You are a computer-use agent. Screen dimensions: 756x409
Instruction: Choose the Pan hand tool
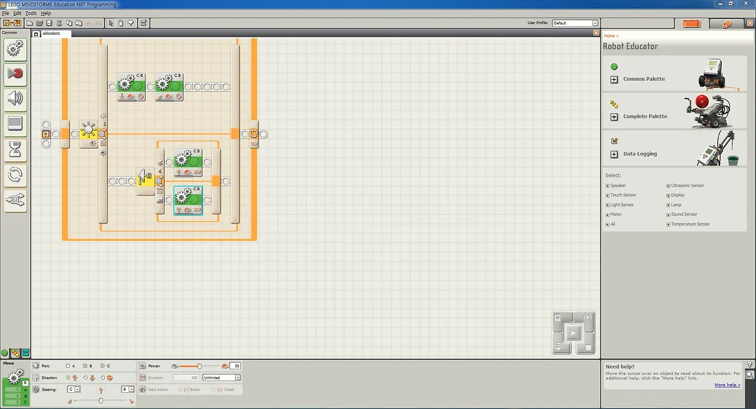[x=120, y=23]
